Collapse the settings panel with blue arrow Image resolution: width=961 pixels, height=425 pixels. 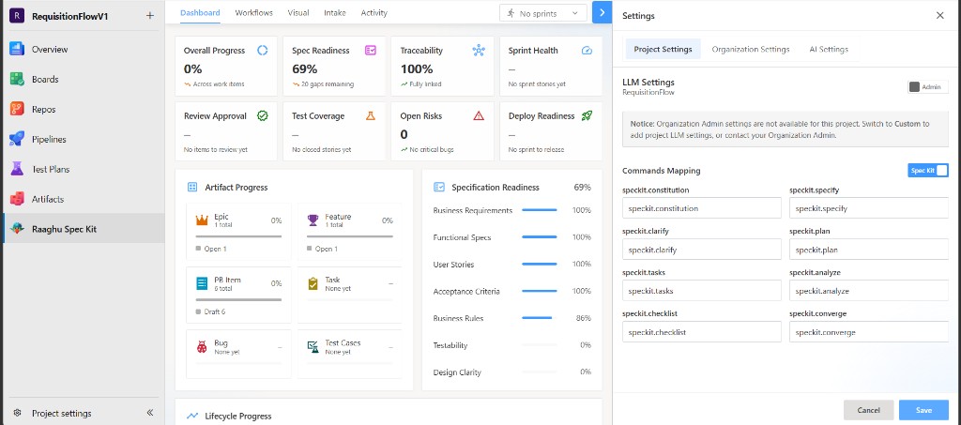(x=602, y=12)
